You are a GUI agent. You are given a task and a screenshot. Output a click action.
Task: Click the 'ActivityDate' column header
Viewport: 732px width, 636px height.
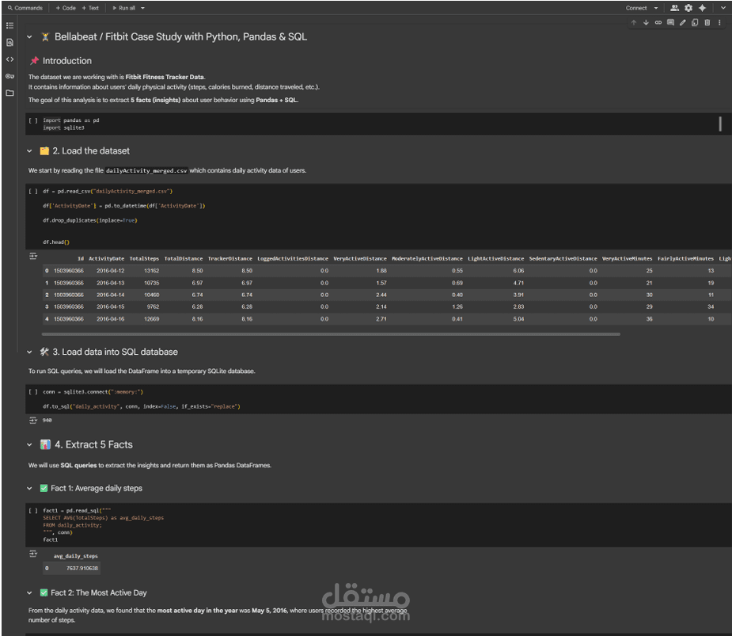pos(107,258)
